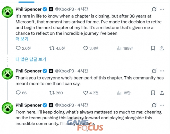Expand first tweet with 더 보기 link
Screen dimensions: 170x134
pos(22,39)
